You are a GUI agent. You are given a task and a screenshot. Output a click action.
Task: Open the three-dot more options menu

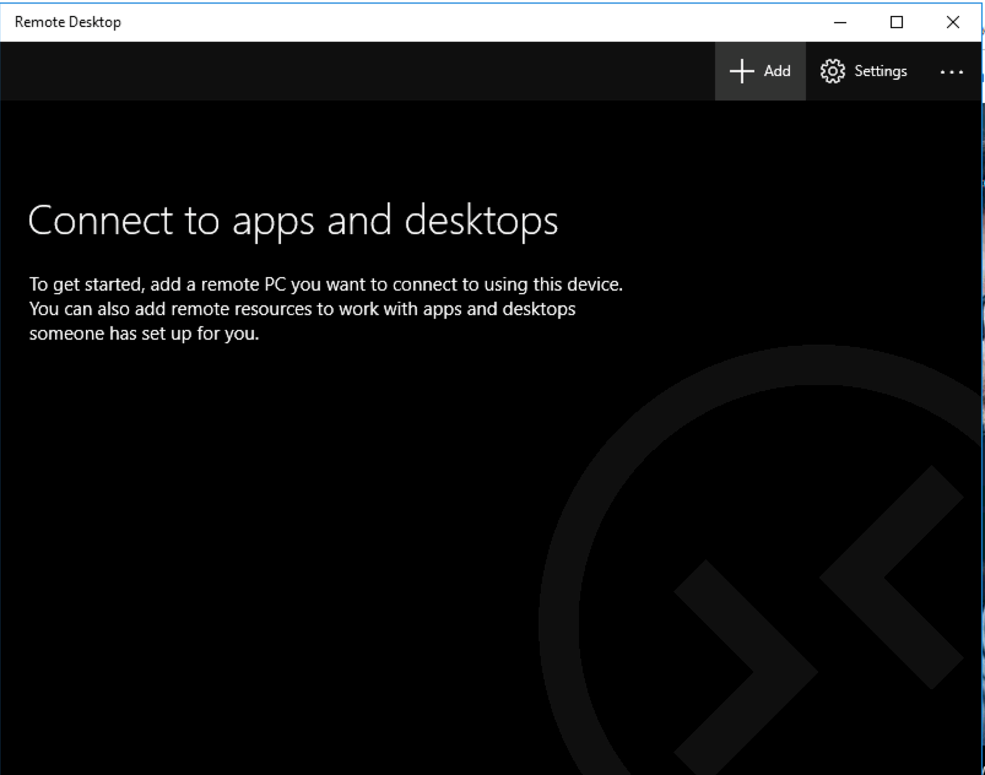[x=951, y=72]
